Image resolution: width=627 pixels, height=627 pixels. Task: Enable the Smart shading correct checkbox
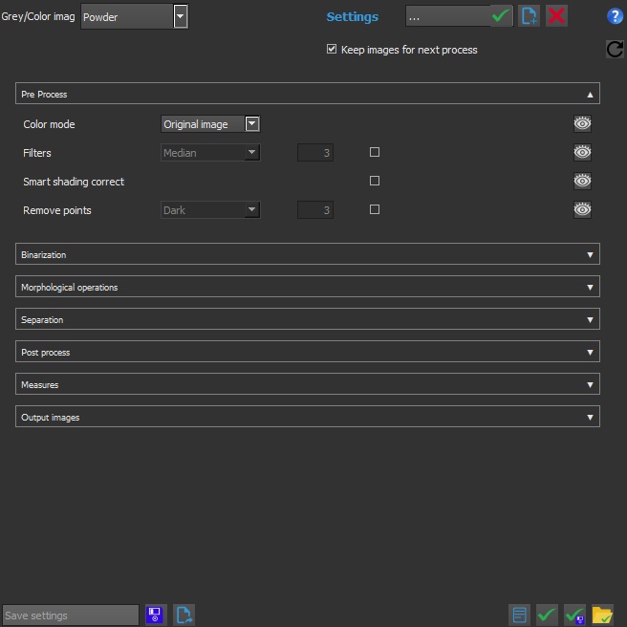[375, 181]
